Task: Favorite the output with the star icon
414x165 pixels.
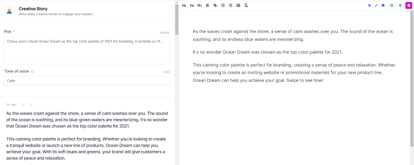Action: click(24, 104)
